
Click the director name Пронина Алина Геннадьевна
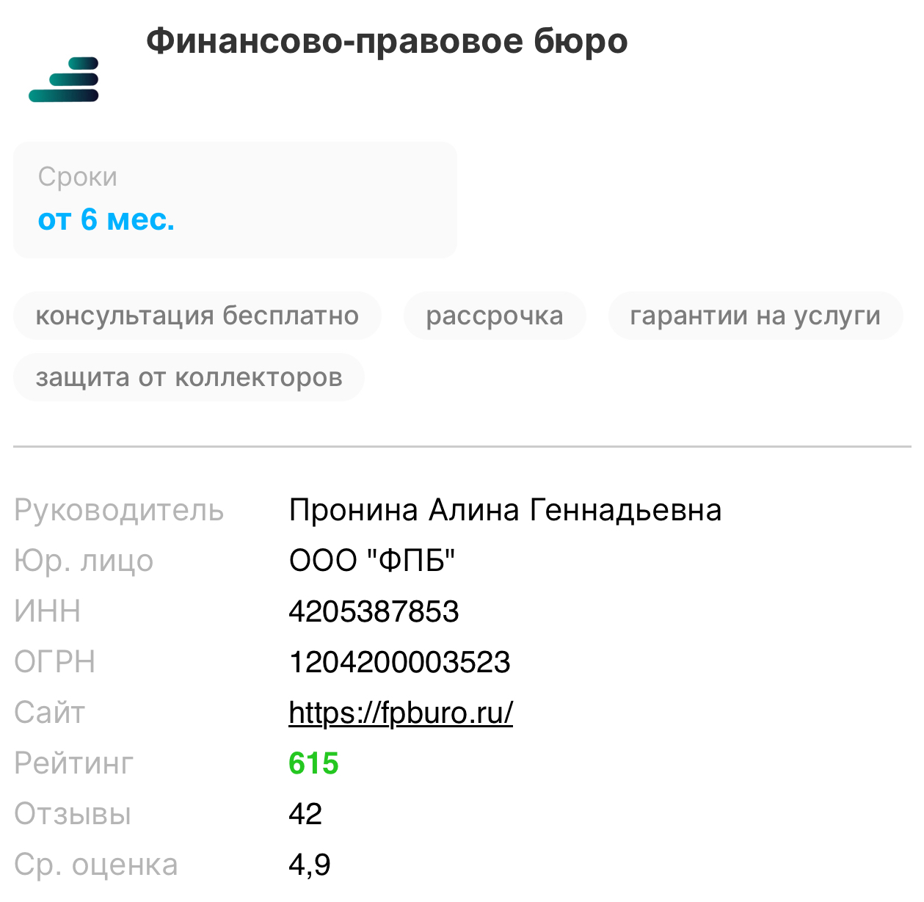tap(505, 510)
